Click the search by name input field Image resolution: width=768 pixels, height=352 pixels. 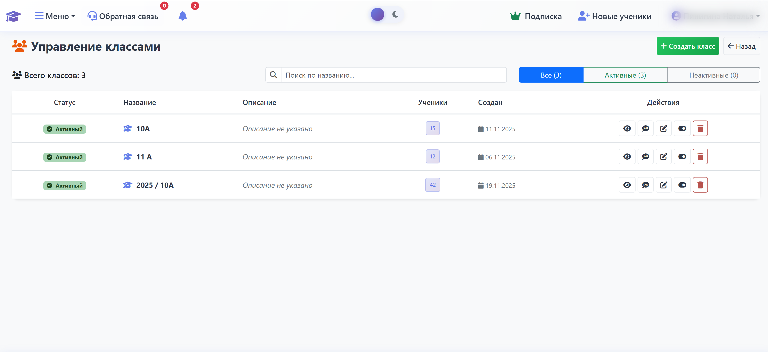click(394, 75)
